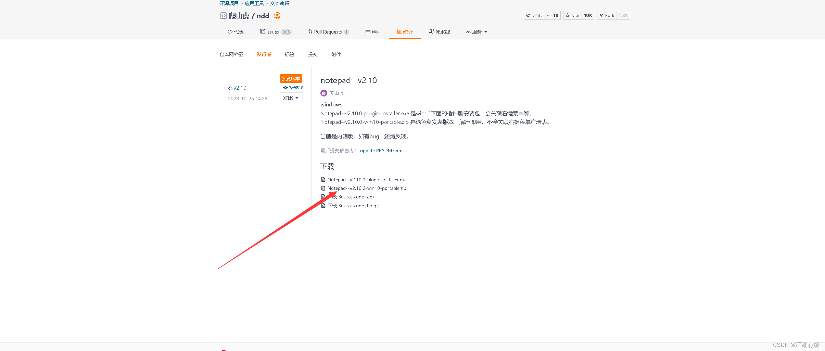The width and height of the screenshot is (825, 351).
Task: Toggle Watch using the eye icon
Action: [529, 15]
